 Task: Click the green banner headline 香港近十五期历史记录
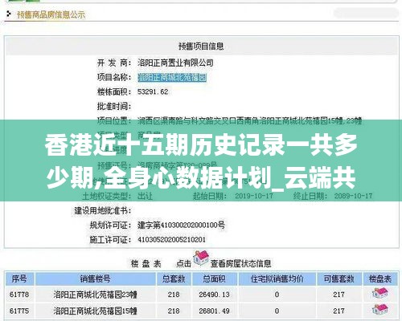164,146
